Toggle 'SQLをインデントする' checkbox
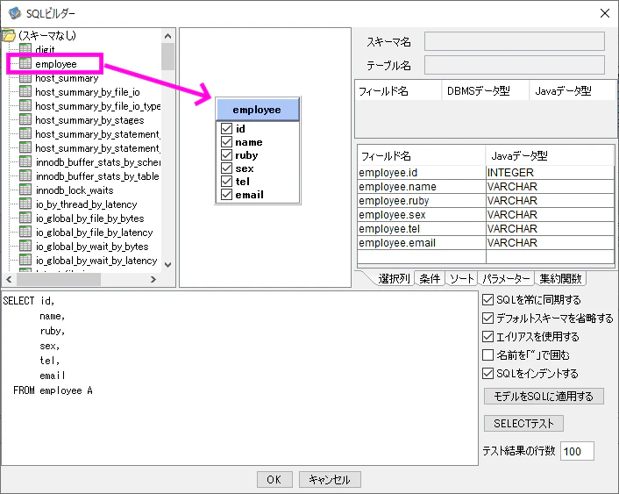619x494 pixels. [488, 373]
